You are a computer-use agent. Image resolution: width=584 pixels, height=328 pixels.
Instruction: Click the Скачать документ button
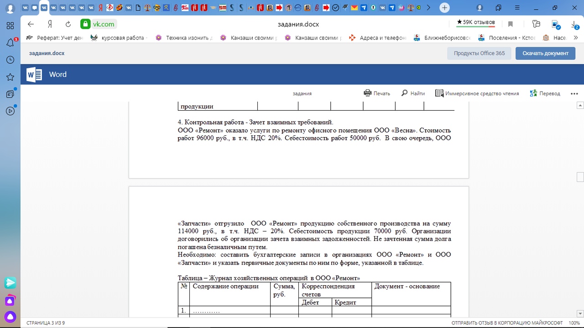[x=545, y=53]
